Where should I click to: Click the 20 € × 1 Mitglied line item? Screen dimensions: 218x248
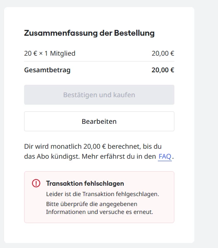50,54
